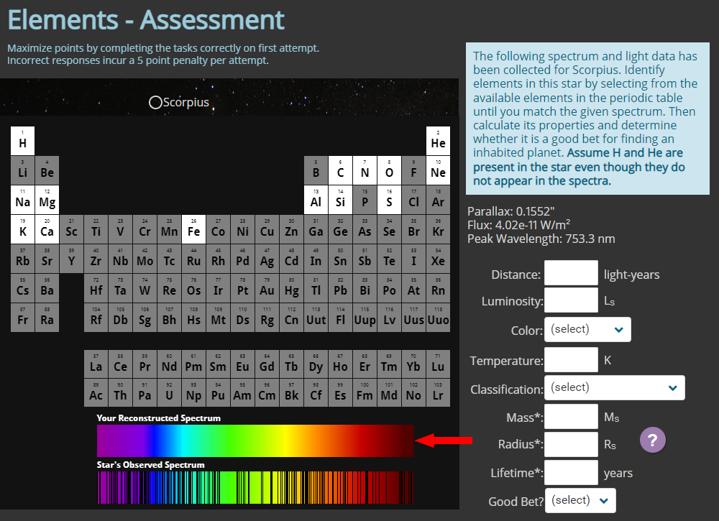The image size is (719, 521).
Task: Select Helium (He) on the periodic table
Action: (438, 141)
